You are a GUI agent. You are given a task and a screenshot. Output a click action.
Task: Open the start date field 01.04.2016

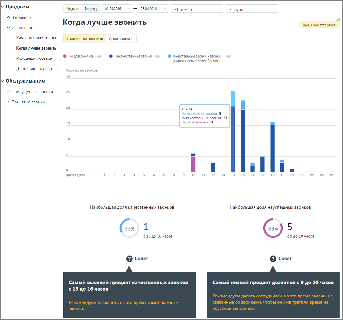click(117, 9)
